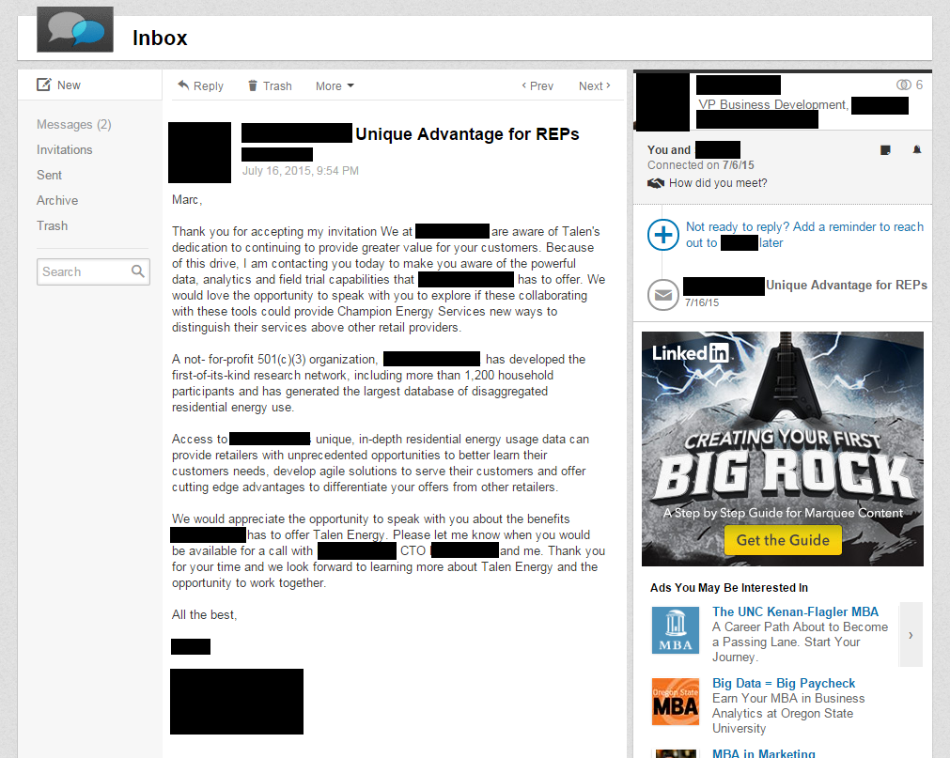The image size is (950, 758).
Task: Click the Reply button label
Action: click(209, 86)
